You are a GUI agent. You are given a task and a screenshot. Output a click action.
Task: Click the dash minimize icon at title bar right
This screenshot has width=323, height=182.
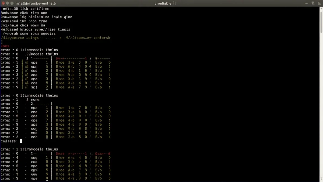pos(307,4)
